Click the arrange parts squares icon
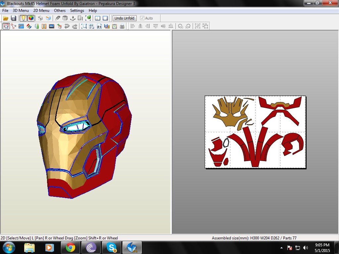The height and width of the screenshot is (254, 339). tap(91, 26)
